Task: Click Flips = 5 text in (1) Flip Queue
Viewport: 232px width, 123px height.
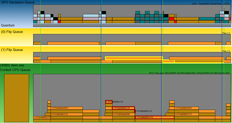Action: click(x=226, y=51)
